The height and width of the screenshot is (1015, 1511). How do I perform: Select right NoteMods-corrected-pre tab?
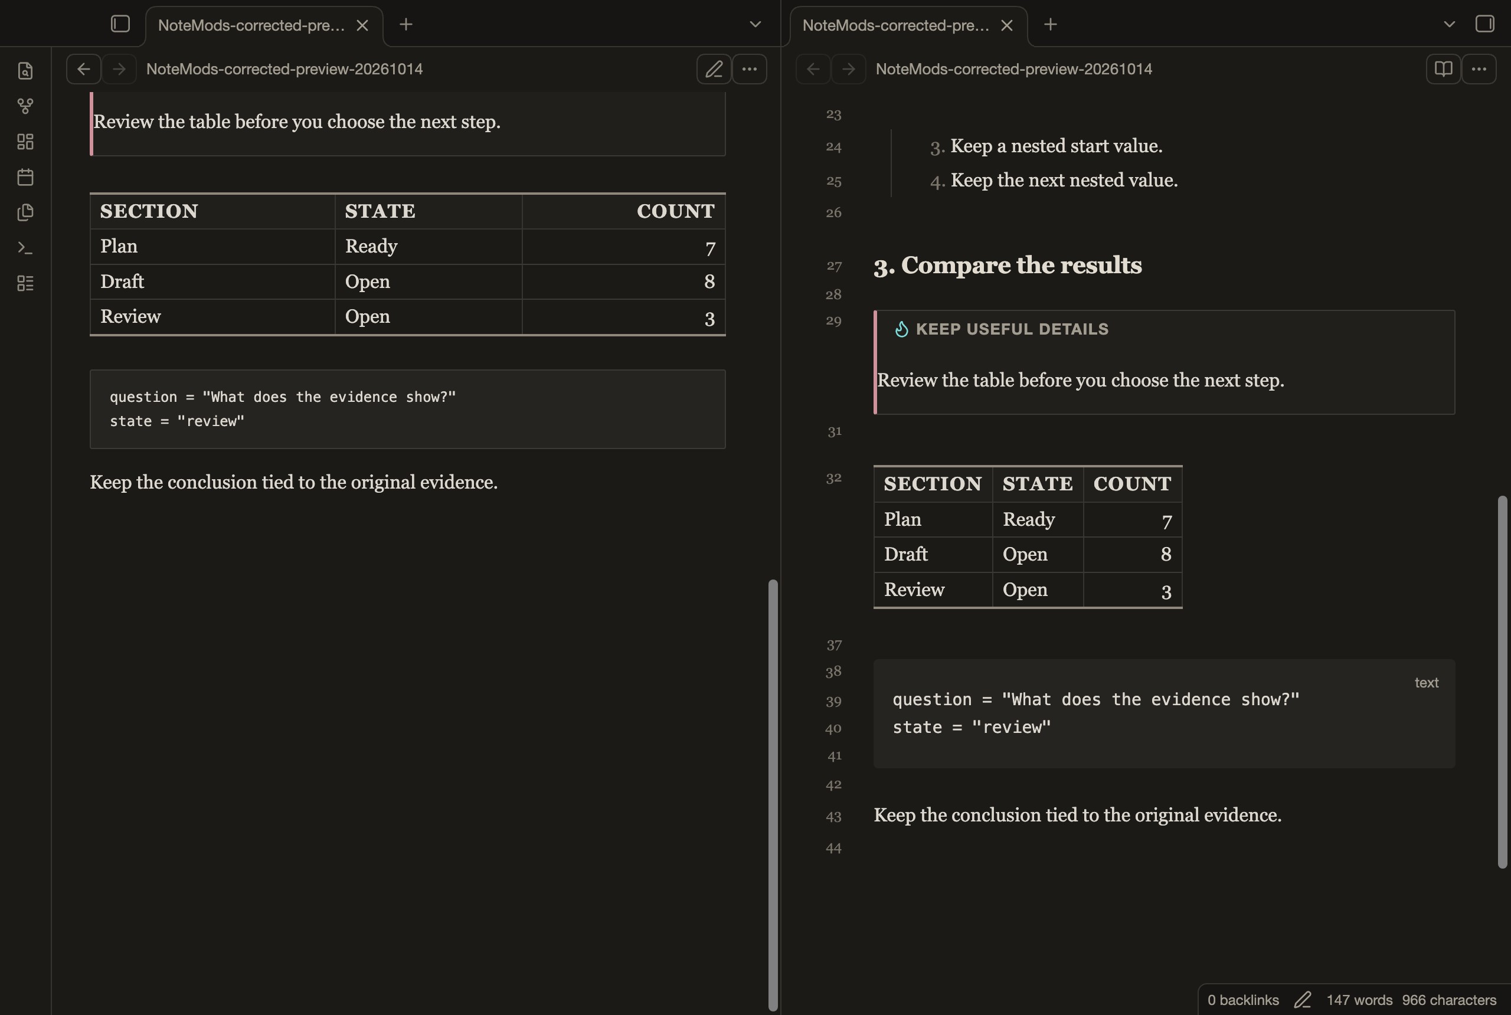coord(908,26)
